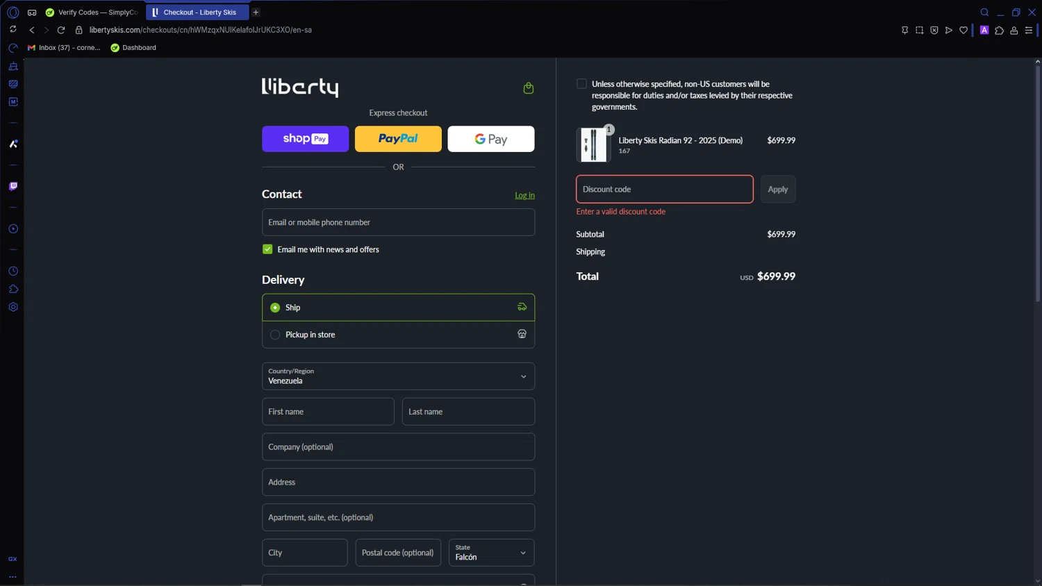Screen dimensions: 1042x586
Task: Focus Apartment, suite, etc. field
Action: click(398, 517)
